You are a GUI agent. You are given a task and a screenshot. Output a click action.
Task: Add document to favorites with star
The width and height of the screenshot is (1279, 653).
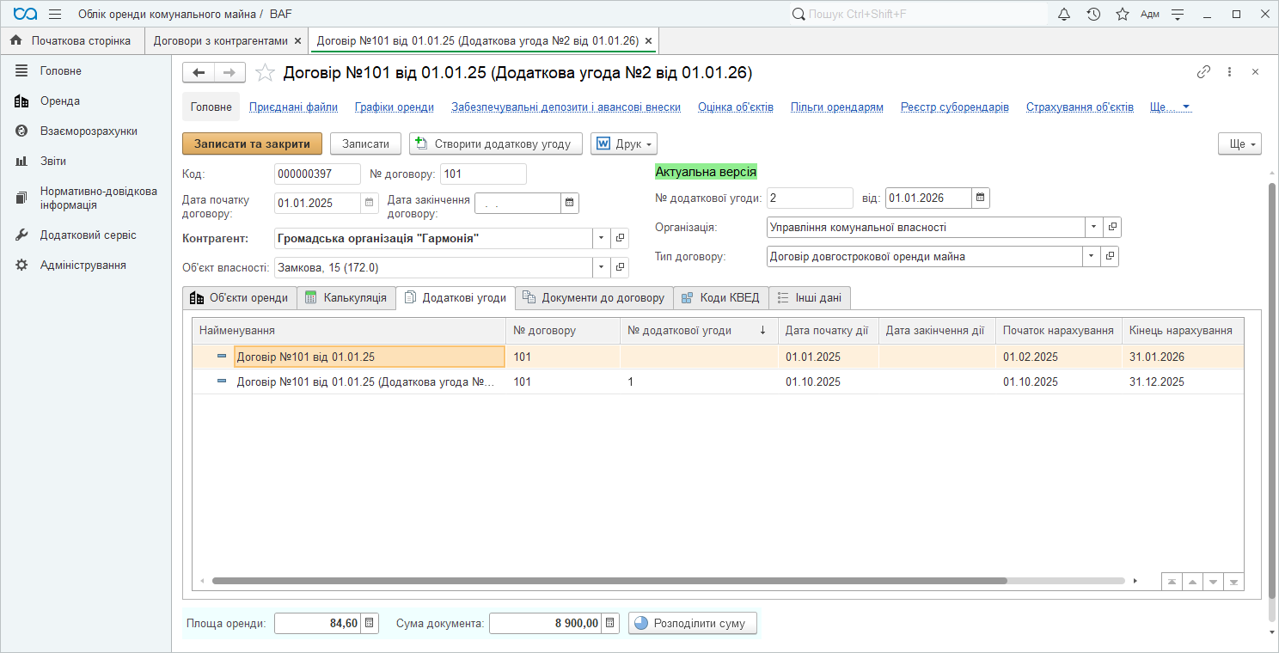(x=265, y=73)
